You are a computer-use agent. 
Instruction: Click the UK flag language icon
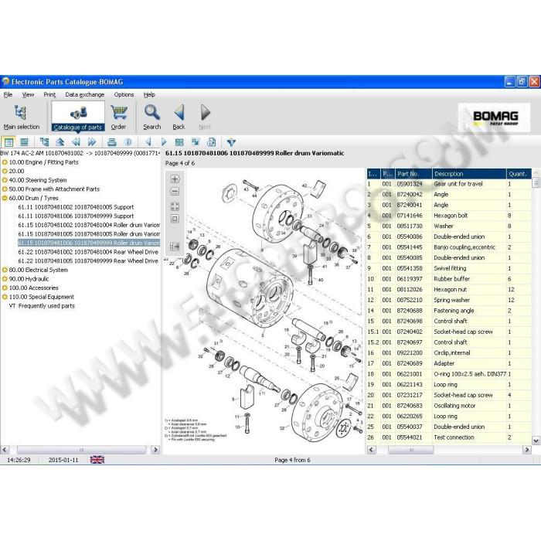pos(97,460)
